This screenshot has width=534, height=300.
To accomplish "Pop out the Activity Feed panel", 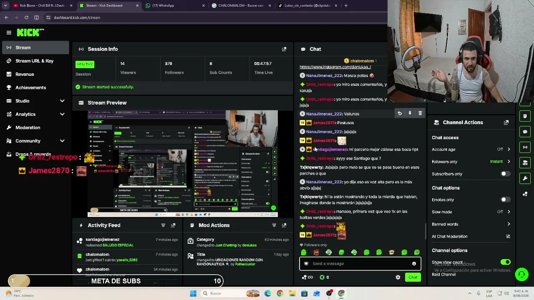I will coord(173,225).
